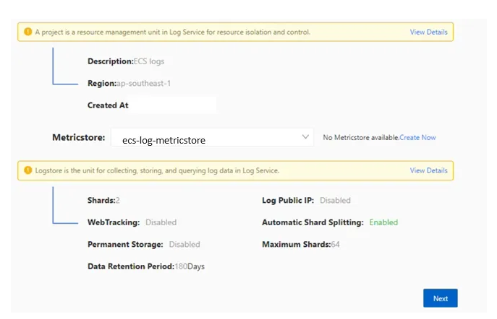The width and height of the screenshot is (497, 319).
Task: Click the Log Public IP Disabled status
Action: pos(335,200)
